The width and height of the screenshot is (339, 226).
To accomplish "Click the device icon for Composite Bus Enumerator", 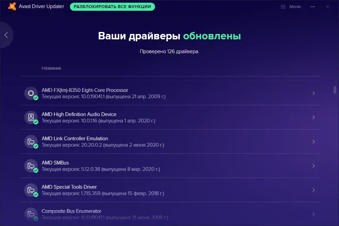I will pyautogui.click(x=31, y=214).
